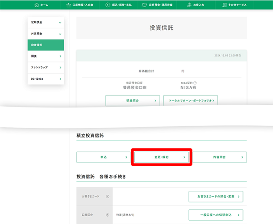This screenshot has width=273, height=224.
Task: Click the home icon in top navigation
Action: tap(36, 5)
